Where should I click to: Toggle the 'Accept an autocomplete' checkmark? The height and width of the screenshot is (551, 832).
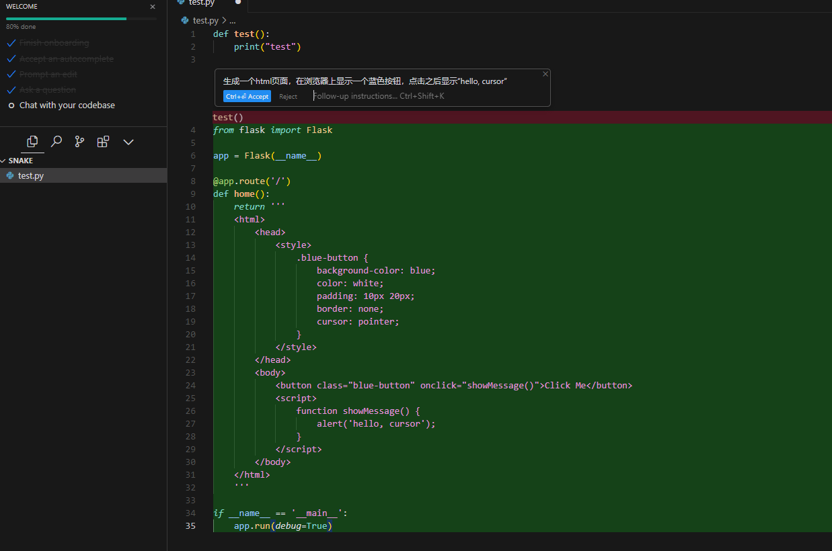[x=11, y=59]
